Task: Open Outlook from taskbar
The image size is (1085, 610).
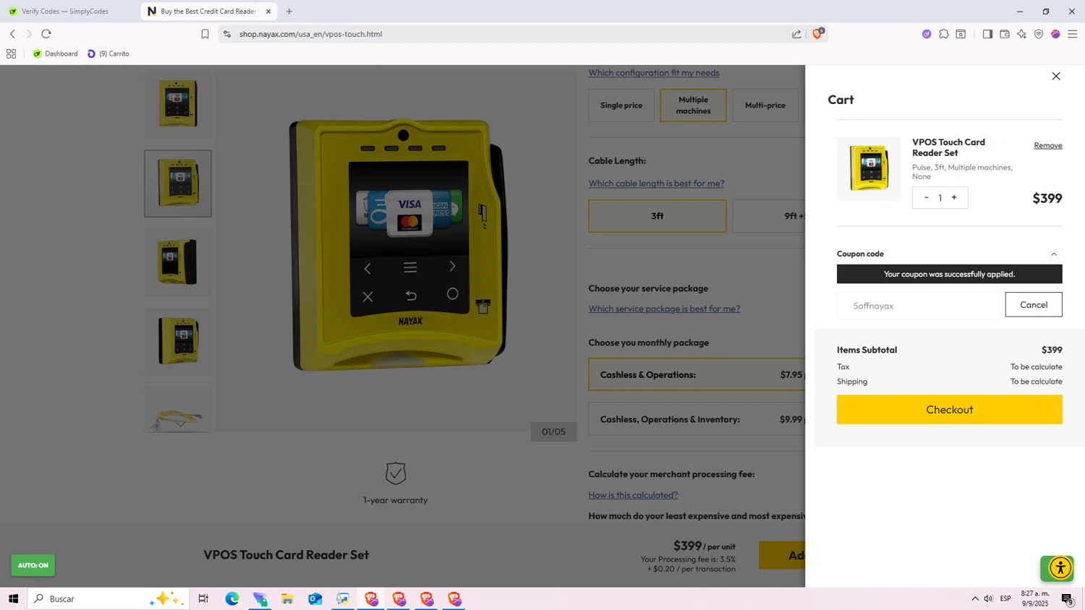Action: click(315, 598)
